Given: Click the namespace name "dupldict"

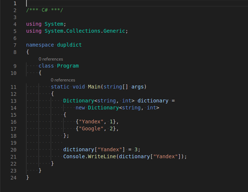Looking at the screenshot, I should coord(69,45).
